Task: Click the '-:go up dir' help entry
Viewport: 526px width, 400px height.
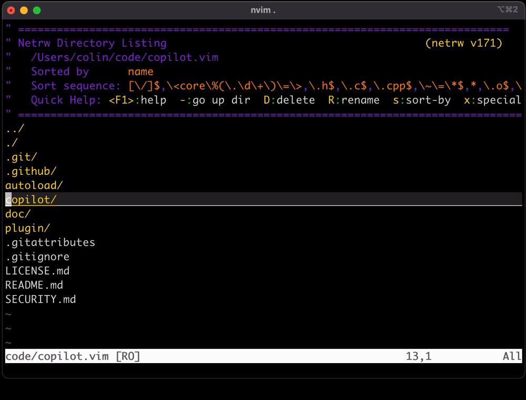Action: [215, 100]
